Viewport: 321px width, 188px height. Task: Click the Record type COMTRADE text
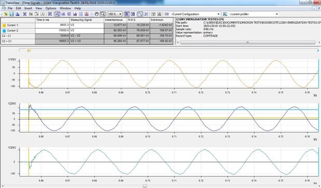[x=197, y=36]
